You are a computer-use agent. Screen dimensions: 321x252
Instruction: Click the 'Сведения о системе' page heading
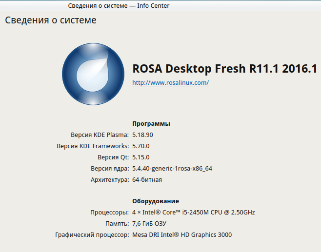click(x=51, y=20)
